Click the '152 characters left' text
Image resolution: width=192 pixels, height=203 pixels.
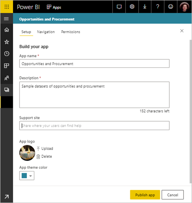click(x=155, y=111)
